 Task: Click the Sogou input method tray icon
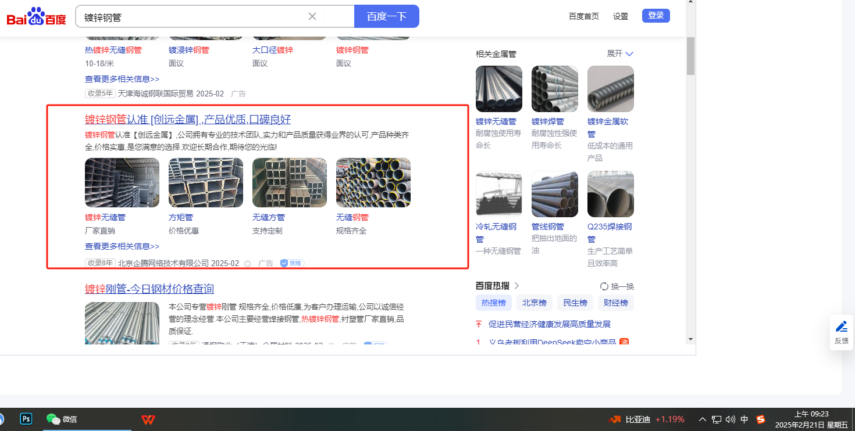click(x=760, y=419)
